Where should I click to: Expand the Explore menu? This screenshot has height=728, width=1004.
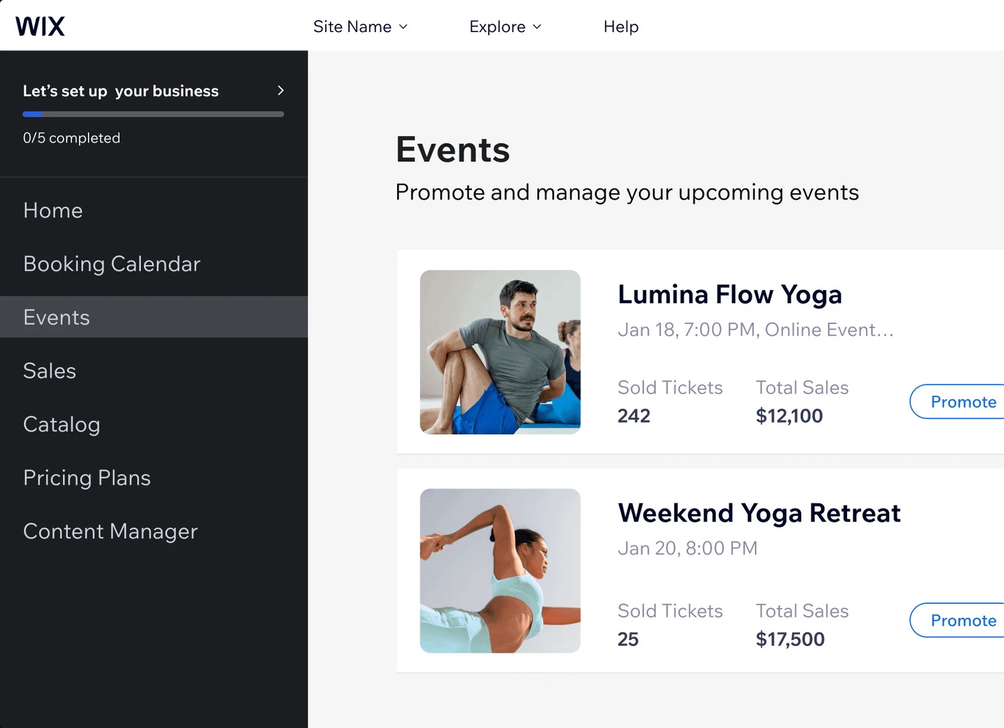coord(505,26)
